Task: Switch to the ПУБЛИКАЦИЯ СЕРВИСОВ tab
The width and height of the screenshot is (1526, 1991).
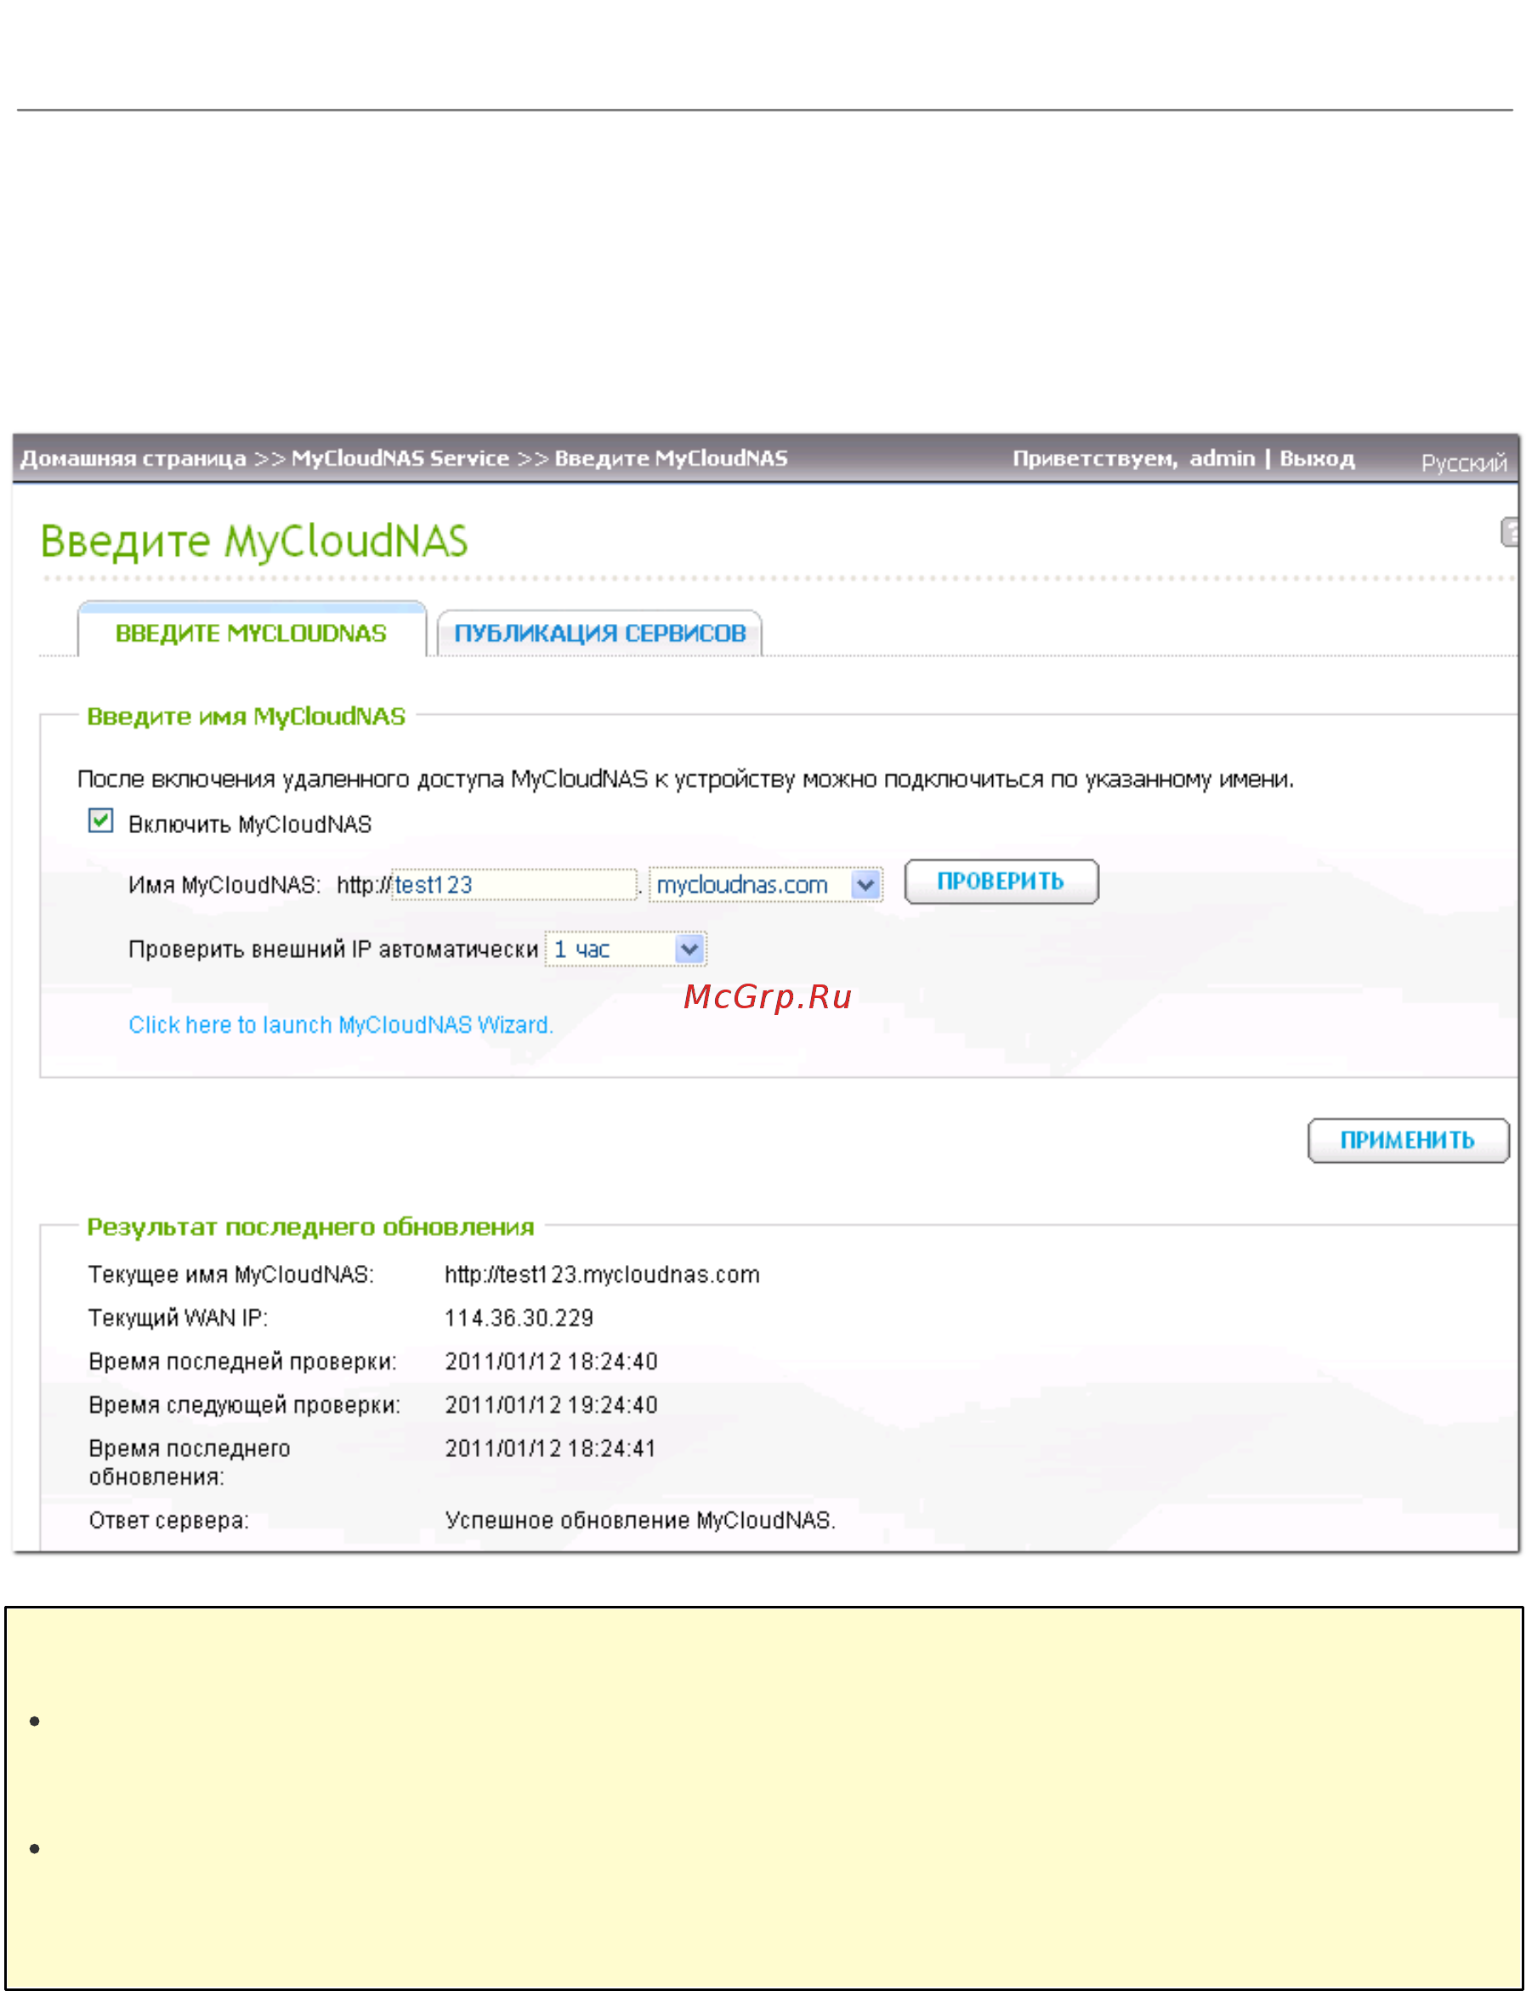Action: [x=599, y=633]
